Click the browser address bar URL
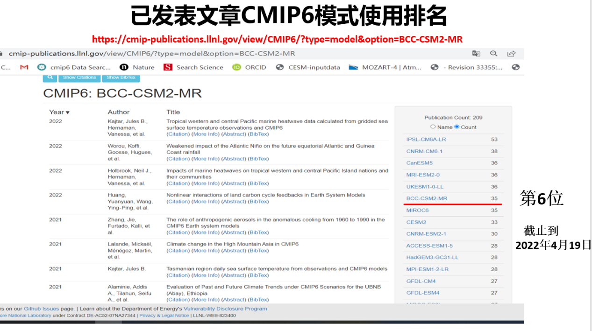The image size is (592, 331). tap(152, 54)
